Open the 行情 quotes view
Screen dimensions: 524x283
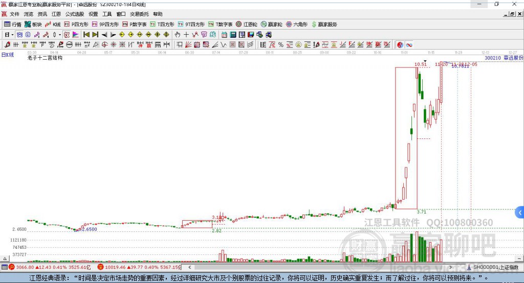pyautogui.click(x=13, y=25)
